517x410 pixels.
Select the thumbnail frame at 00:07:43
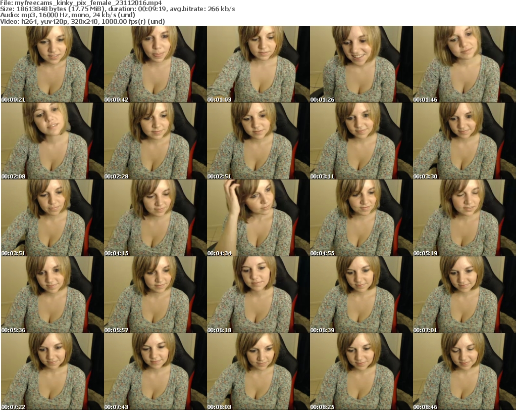[x=156, y=372]
